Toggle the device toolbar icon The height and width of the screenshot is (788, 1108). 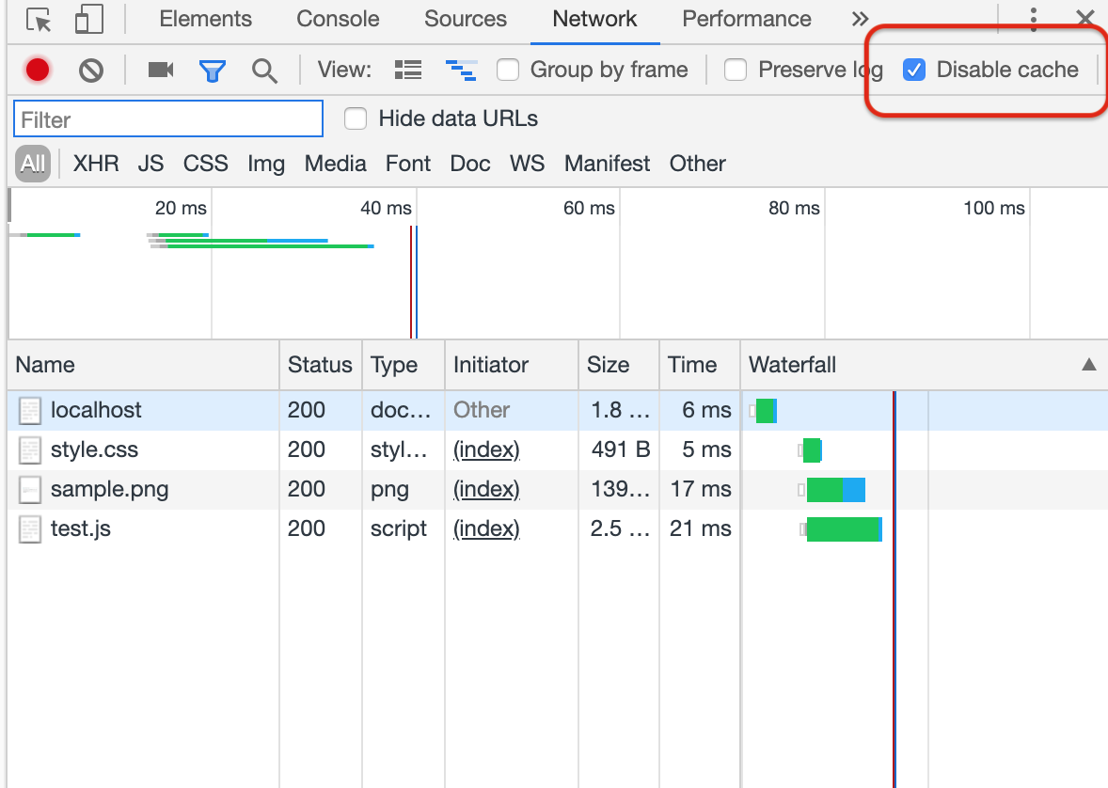click(x=88, y=20)
